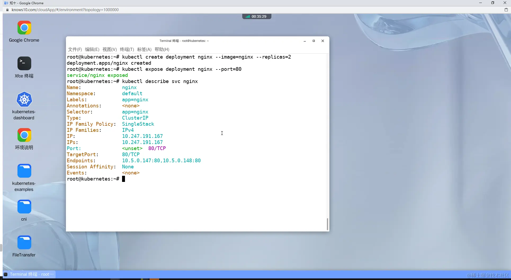Viewport: 511px width, 280px height.
Task: Click the lock icon in address bar
Action: click(7, 10)
